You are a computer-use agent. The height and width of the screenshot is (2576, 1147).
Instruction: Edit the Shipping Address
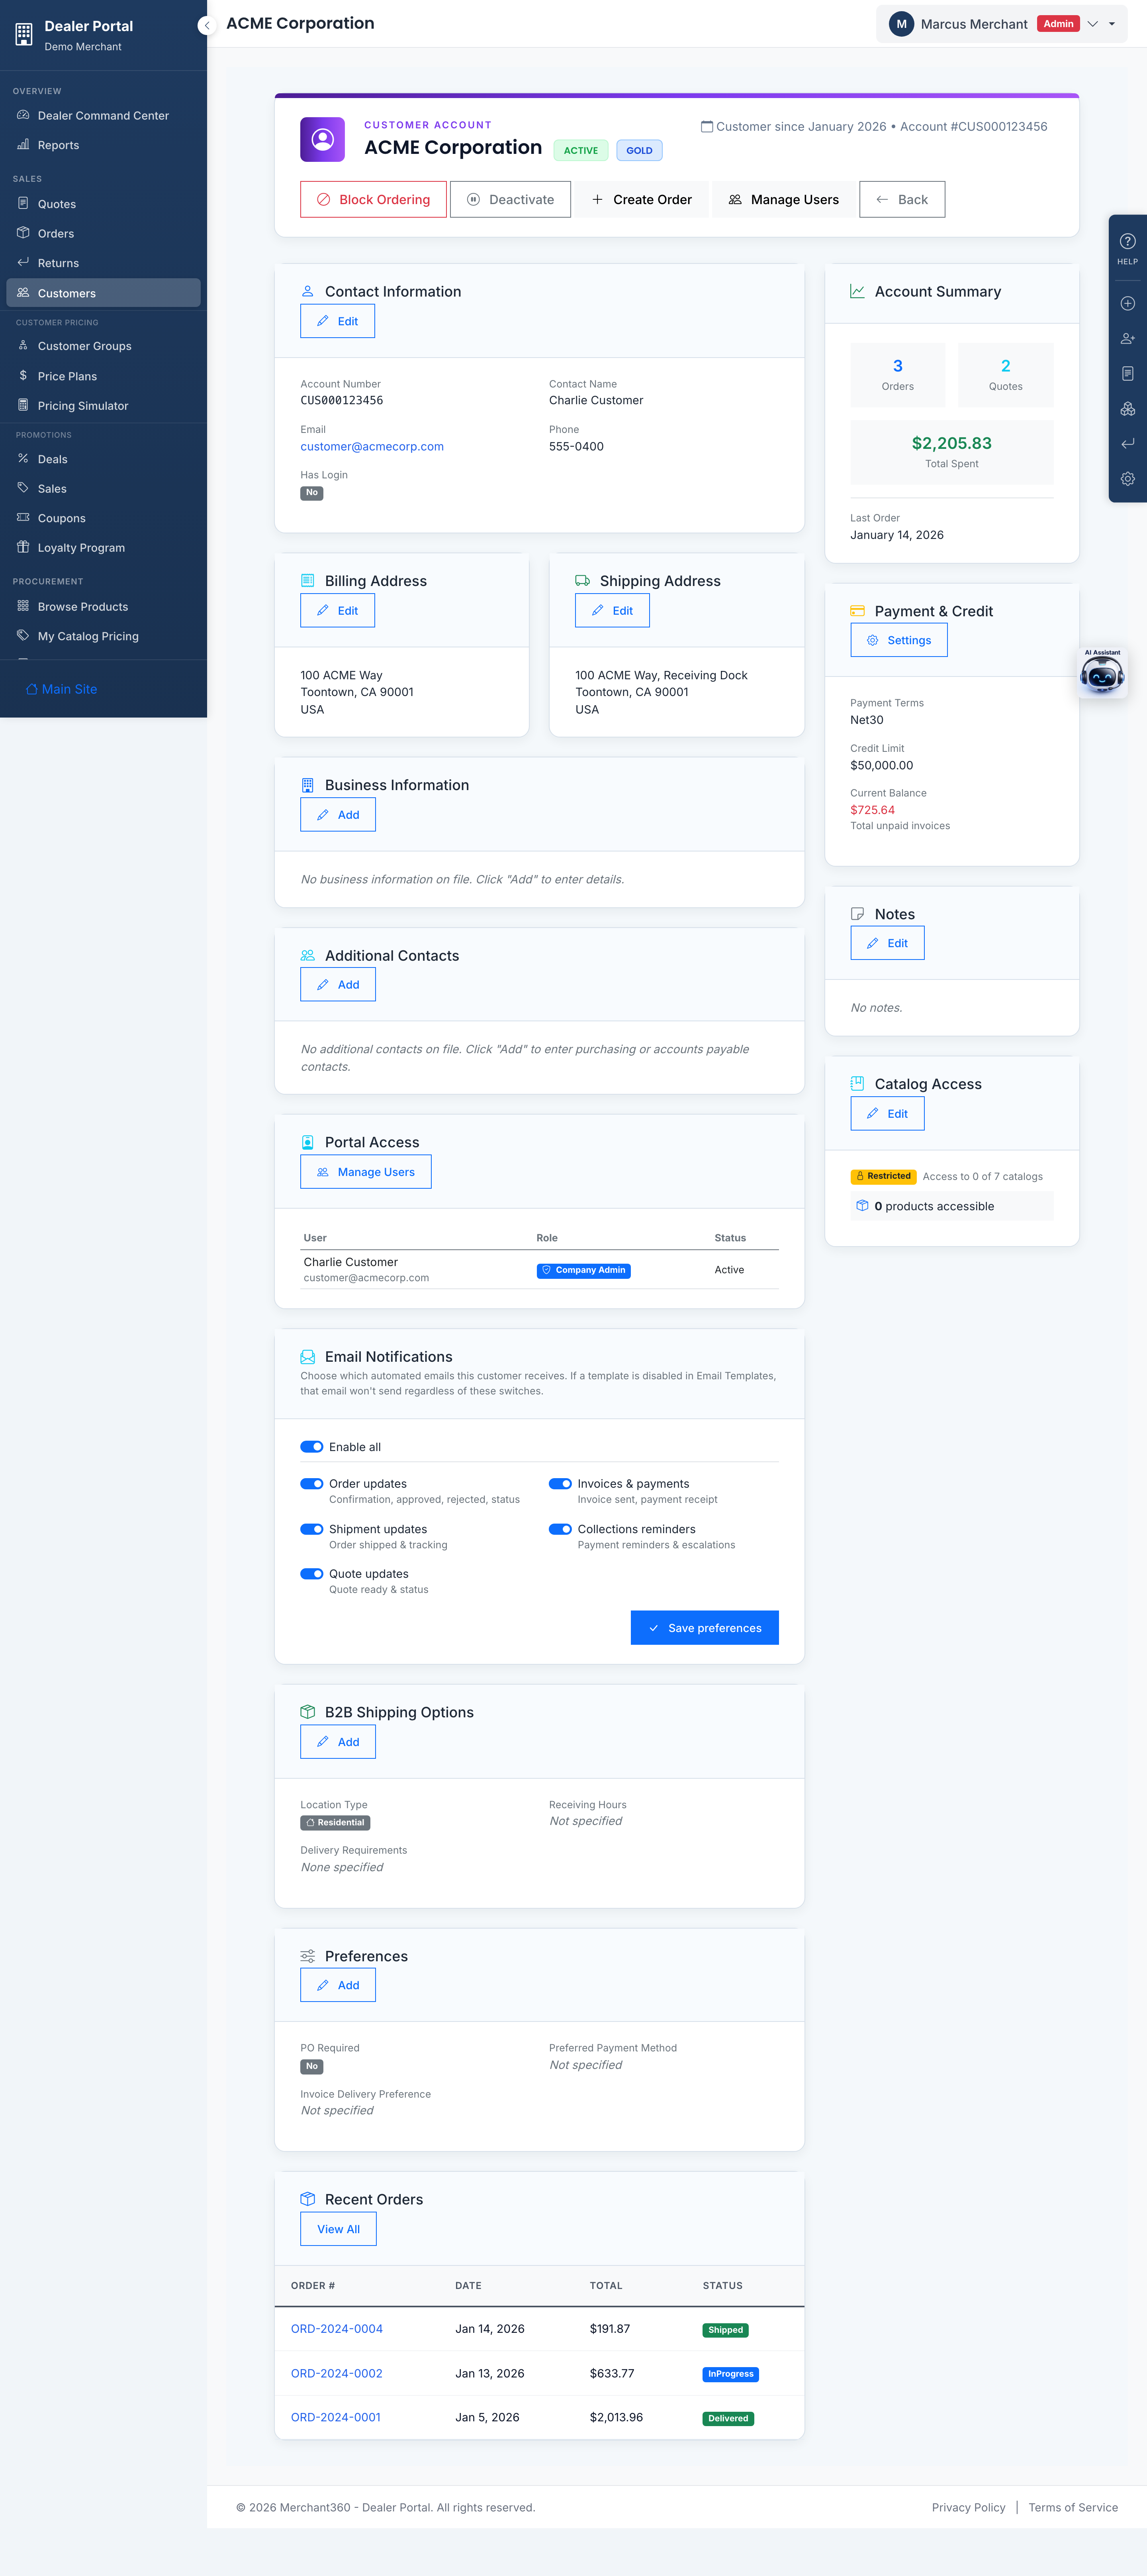pos(613,611)
